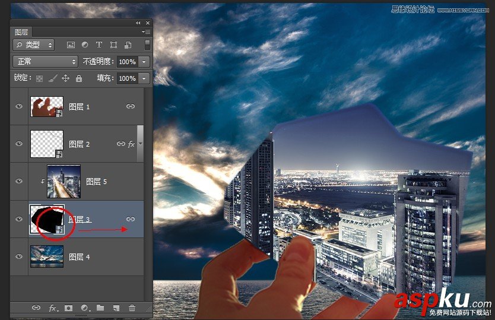This screenshot has height=320, width=495.
Task: Select 图层 5 city night thumbnail
Action: (64, 181)
